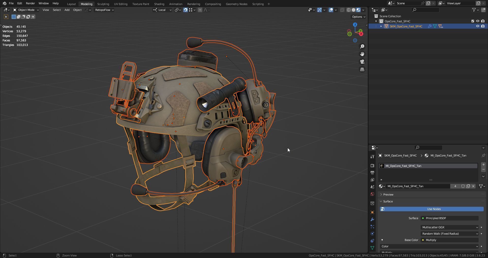
Task: Expand the SKM_OpsCore_Fast_SFHC object row
Action: pyautogui.click(x=381, y=26)
